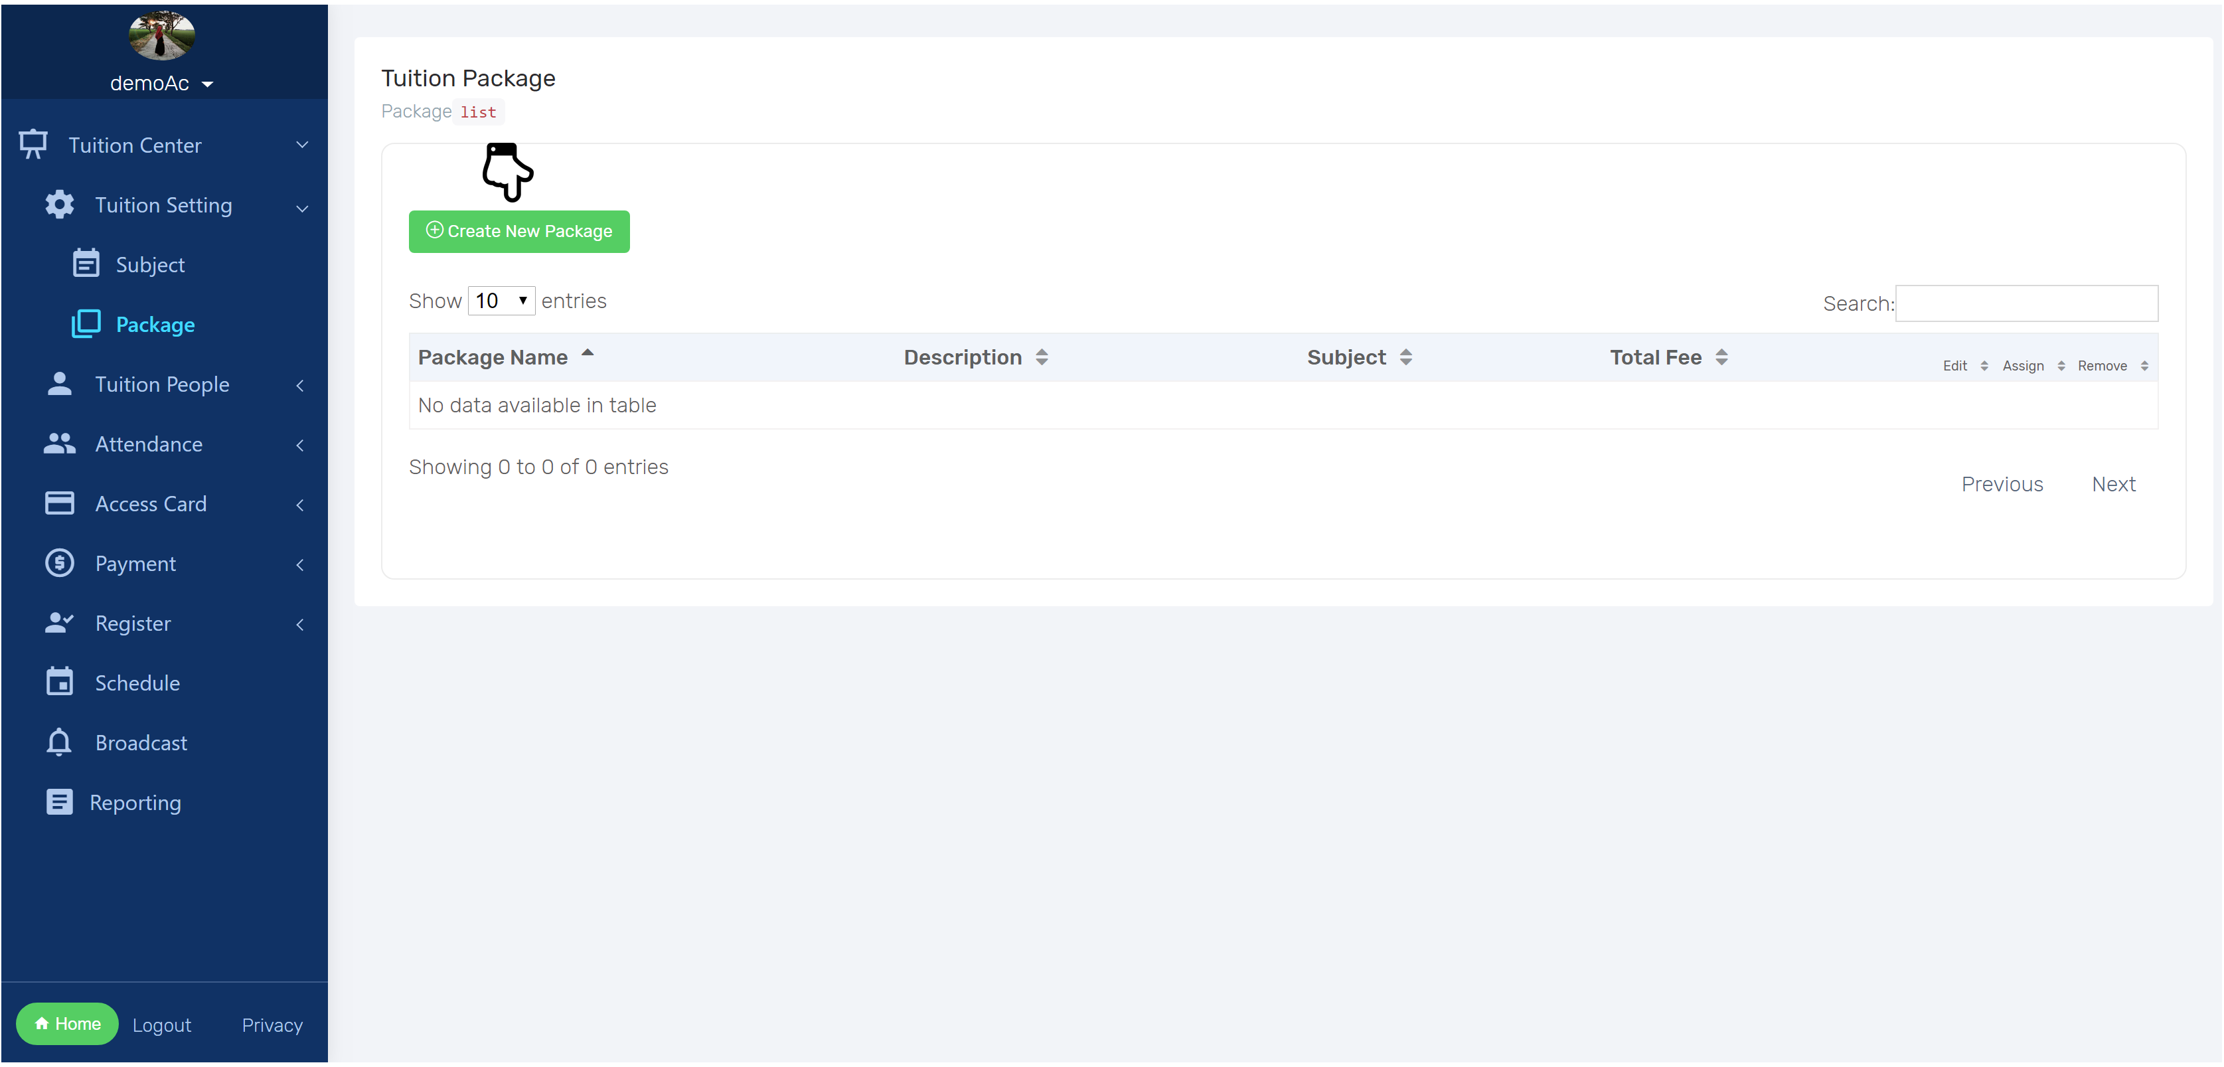The image size is (2224, 1067).
Task: Open the demoAc account dropdown caret
Action: point(207,84)
